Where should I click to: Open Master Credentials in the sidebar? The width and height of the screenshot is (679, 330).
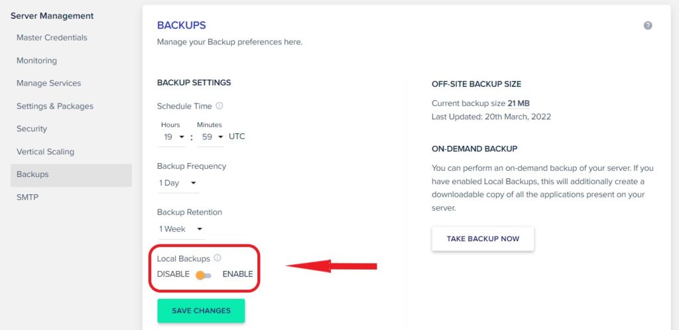52,38
